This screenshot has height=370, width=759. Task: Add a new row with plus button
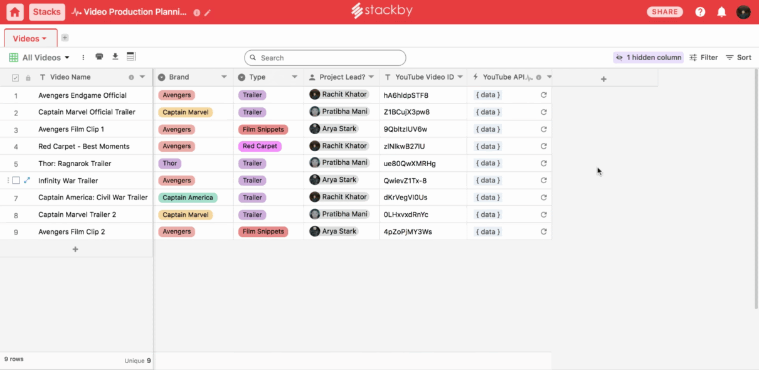coord(75,249)
